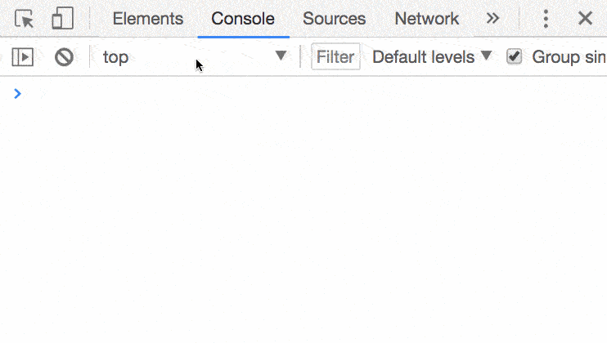Toggle the device toolbar icon
Screen dimensions: 607x343
[x=62, y=19]
